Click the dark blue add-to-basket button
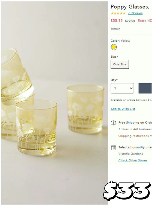This screenshot has height=206, width=154. (145, 88)
